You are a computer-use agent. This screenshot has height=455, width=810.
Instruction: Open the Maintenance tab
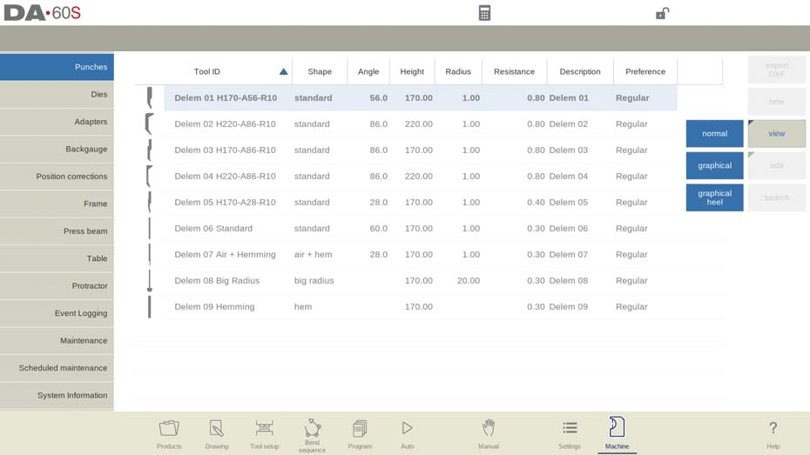[57, 340]
